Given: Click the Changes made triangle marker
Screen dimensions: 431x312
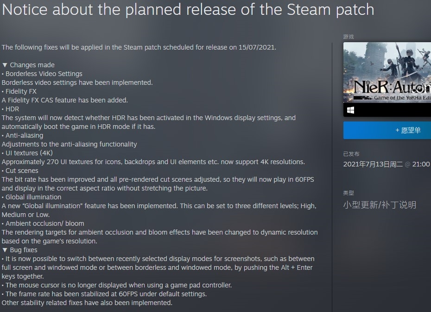Looking at the screenshot, I should [5, 65].
